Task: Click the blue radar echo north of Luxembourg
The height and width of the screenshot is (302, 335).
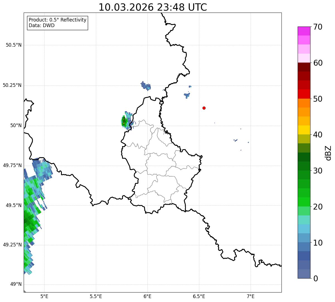Action: click(145, 85)
